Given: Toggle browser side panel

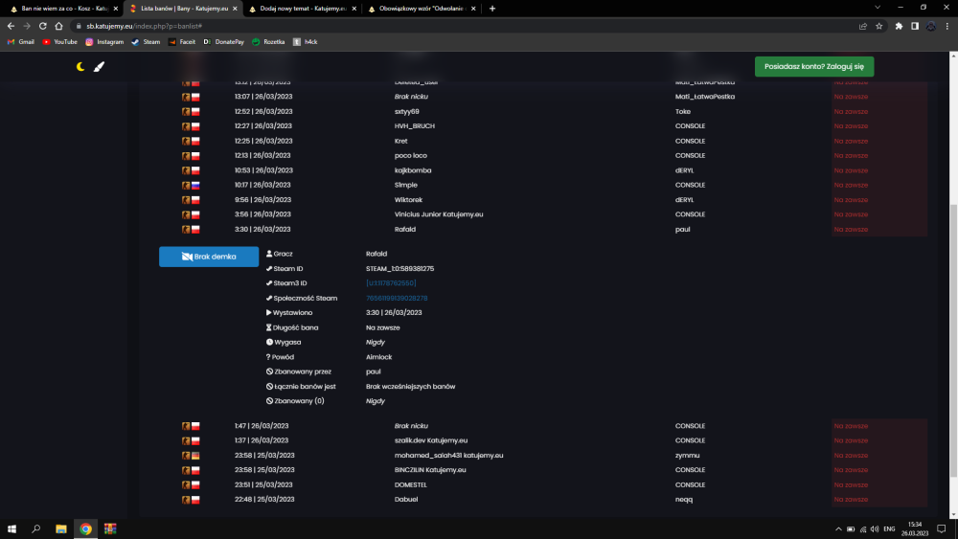Looking at the screenshot, I should [915, 26].
